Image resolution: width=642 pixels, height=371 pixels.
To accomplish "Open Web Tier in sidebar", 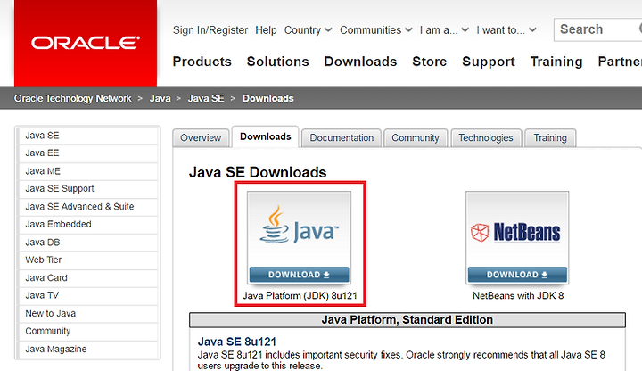I will point(88,260).
